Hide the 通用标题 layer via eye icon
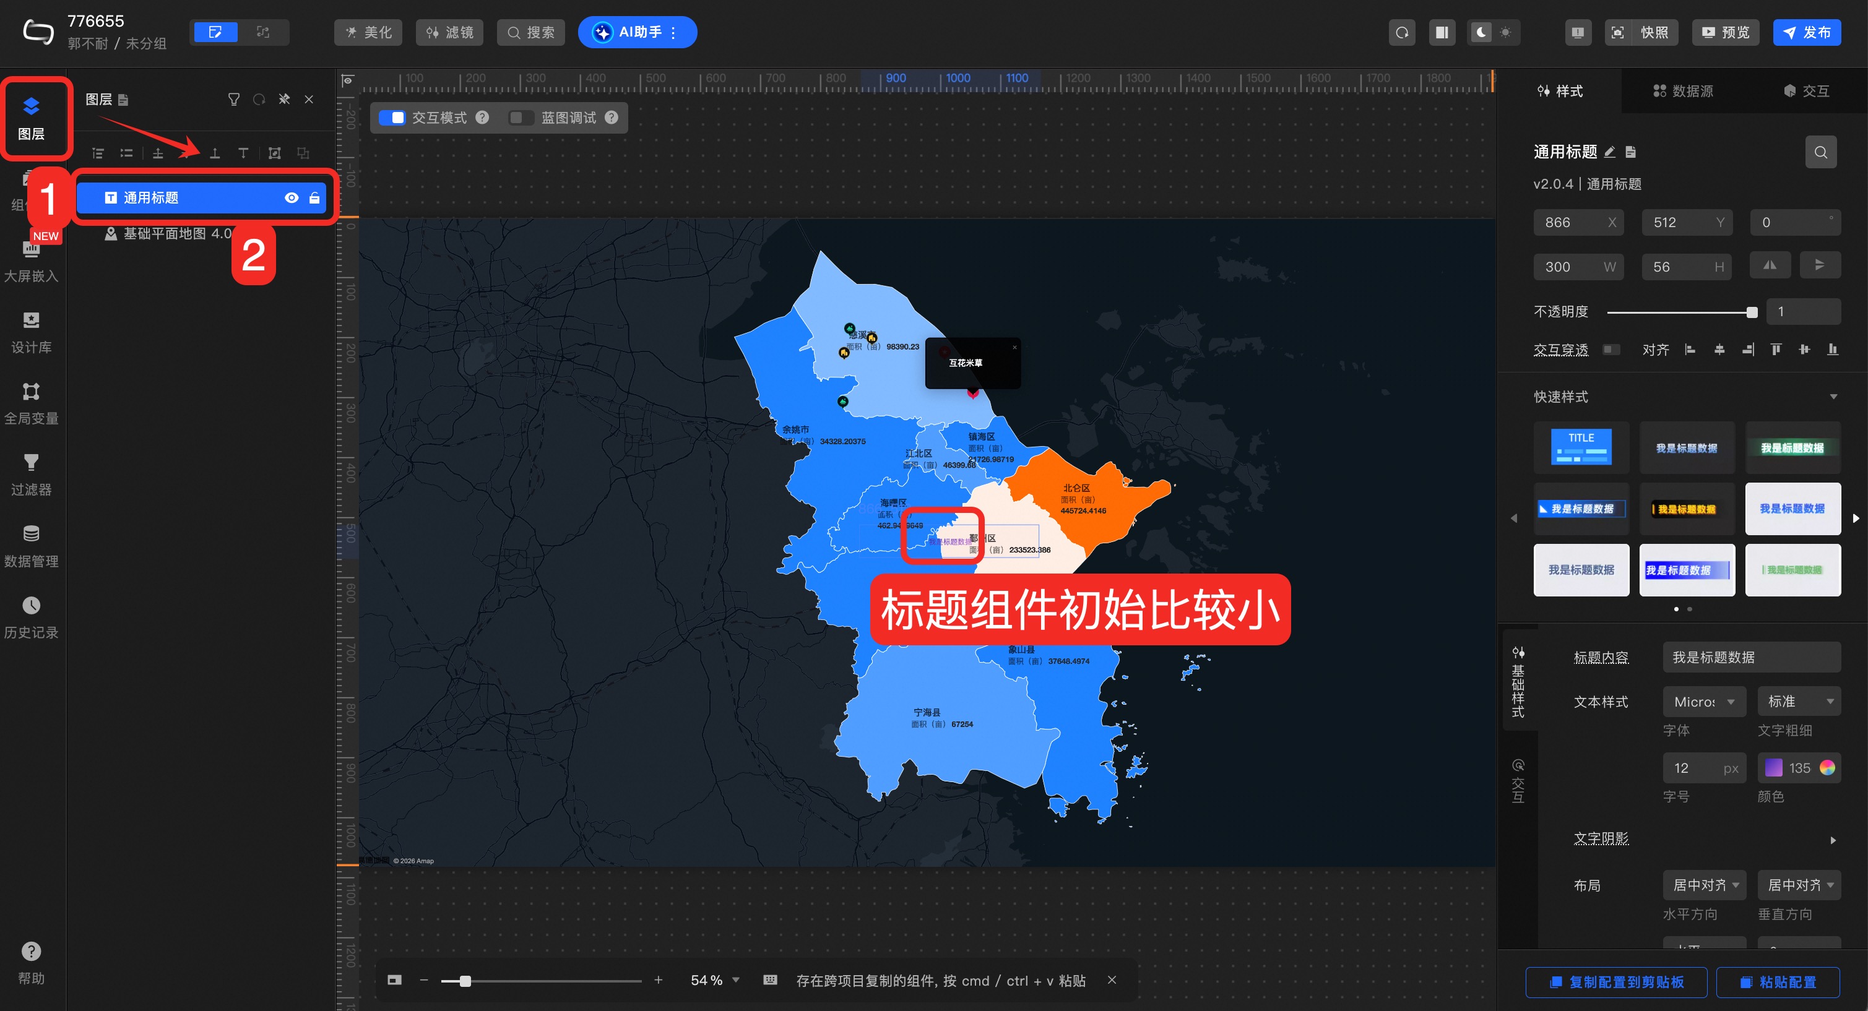This screenshot has height=1011, width=1868. tap(292, 198)
